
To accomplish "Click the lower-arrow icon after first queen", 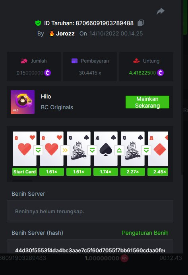I will [92, 150].
